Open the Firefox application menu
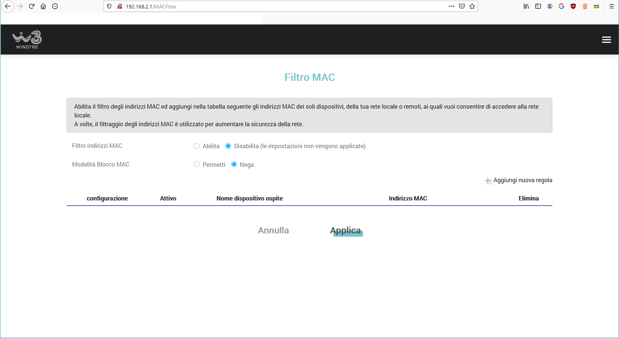The height and width of the screenshot is (338, 619). tap(612, 6)
